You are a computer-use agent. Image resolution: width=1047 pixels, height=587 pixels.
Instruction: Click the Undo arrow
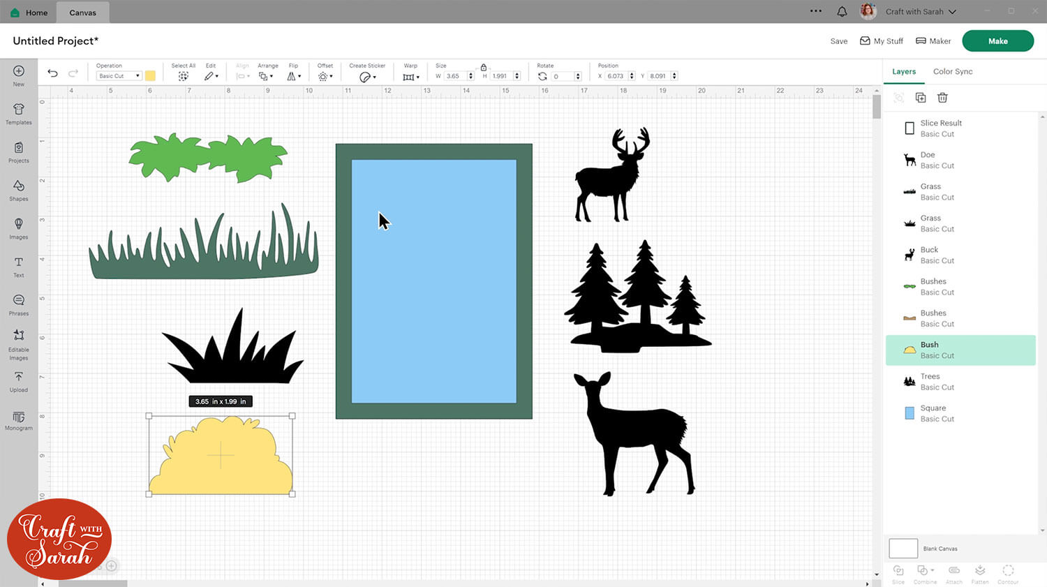click(x=52, y=73)
